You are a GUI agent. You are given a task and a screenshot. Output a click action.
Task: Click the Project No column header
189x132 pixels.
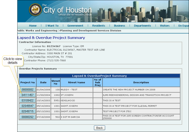28,82
